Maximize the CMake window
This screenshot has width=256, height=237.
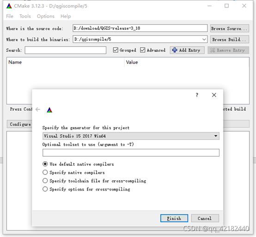click(226, 6)
